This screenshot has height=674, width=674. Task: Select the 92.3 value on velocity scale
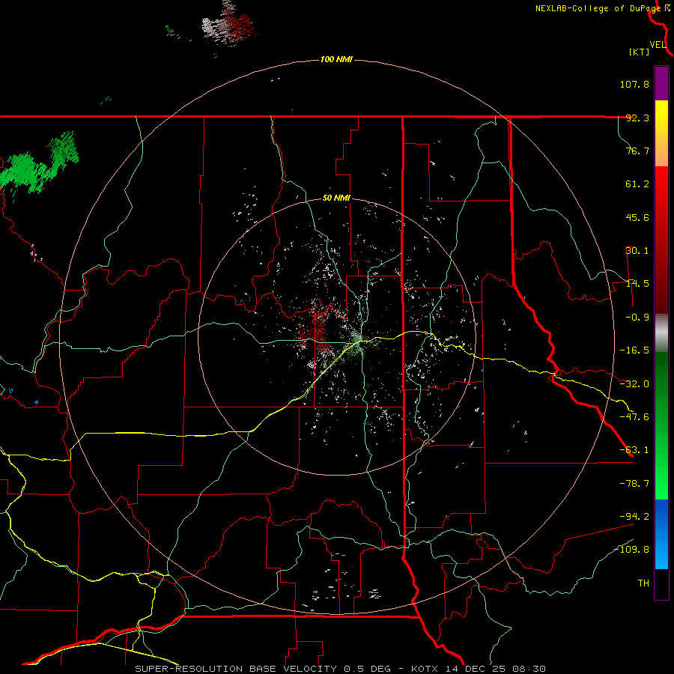coord(637,118)
